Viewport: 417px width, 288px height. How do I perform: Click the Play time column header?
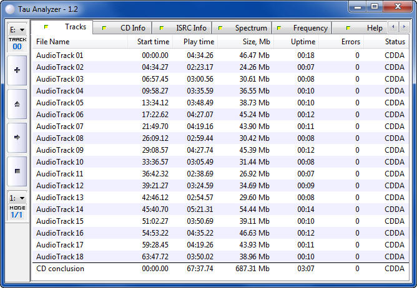pos(199,42)
